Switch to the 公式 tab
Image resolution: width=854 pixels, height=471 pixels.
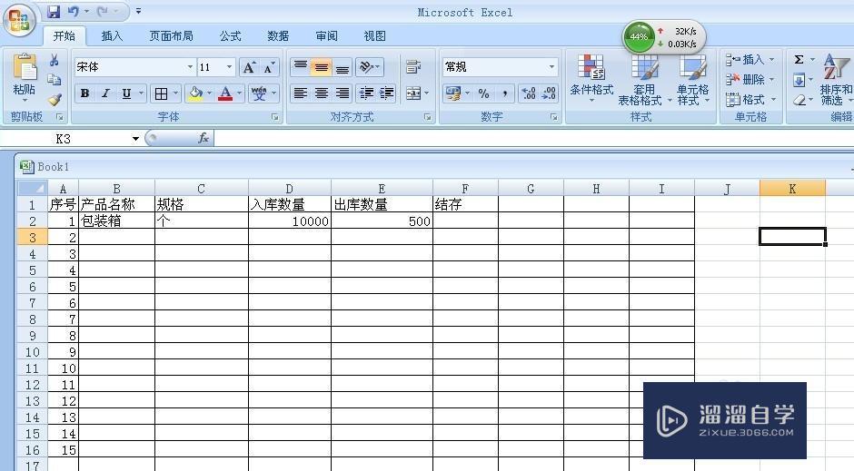click(231, 36)
